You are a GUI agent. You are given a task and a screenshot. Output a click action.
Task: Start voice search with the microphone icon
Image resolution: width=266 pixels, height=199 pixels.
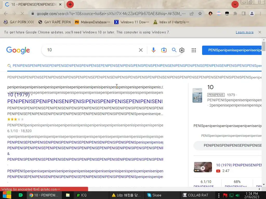point(153,50)
